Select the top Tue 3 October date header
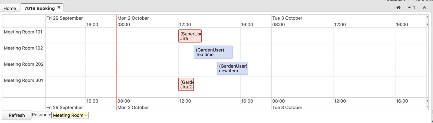Viewport: 433px width, 123px height. [287, 18]
